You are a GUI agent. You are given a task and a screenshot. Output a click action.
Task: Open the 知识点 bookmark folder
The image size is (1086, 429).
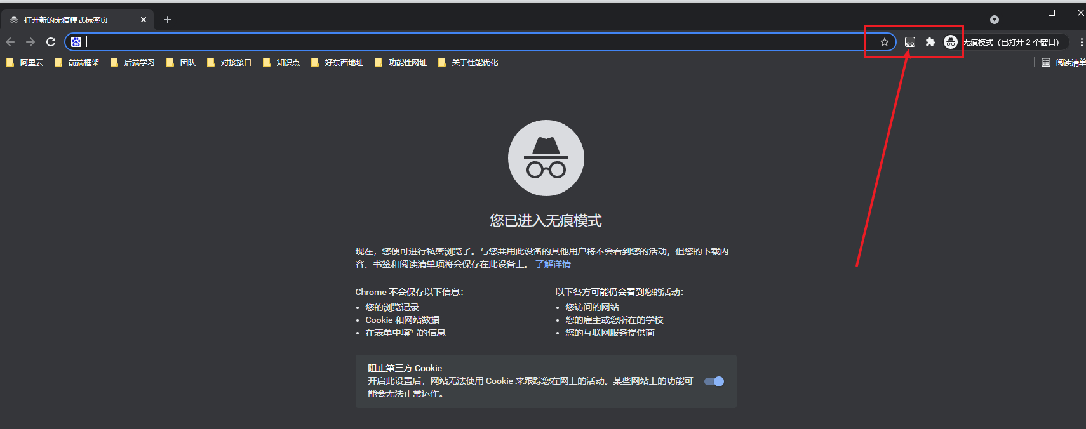(x=281, y=62)
